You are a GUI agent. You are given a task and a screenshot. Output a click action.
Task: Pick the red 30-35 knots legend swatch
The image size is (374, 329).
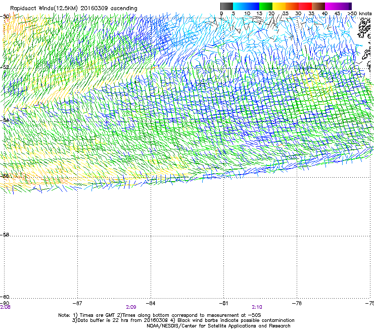pyautogui.click(x=305, y=6)
